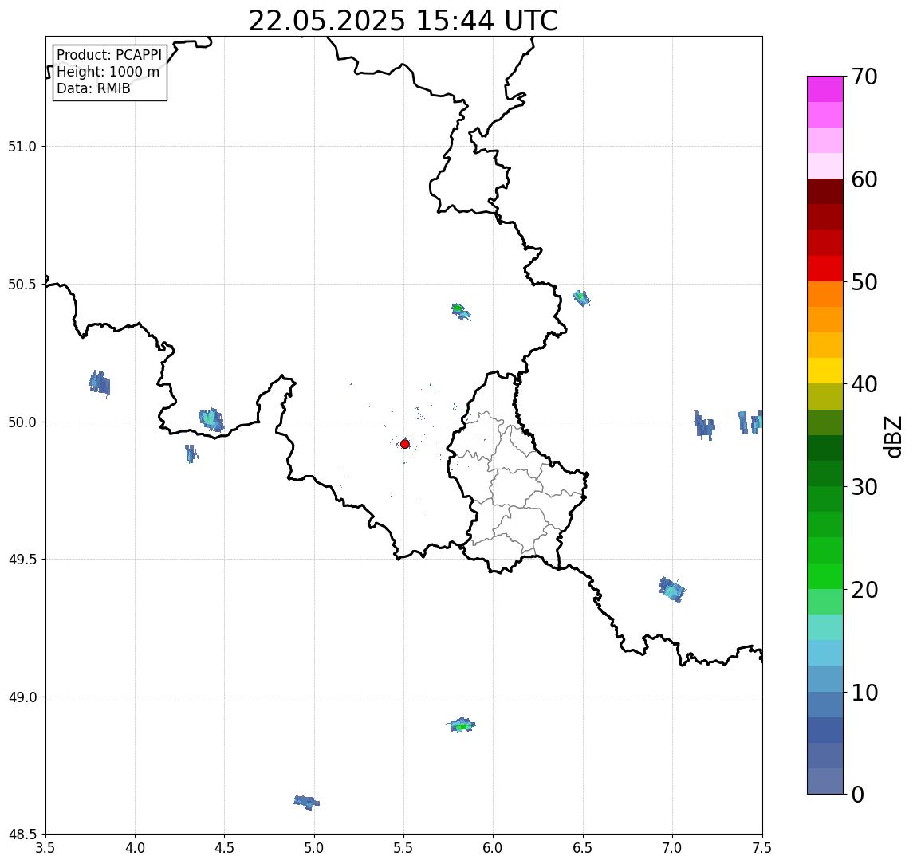The height and width of the screenshot is (864, 913).
Task: Click the radar echo near 5.8°E, 48.9°N
Action: (x=462, y=725)
